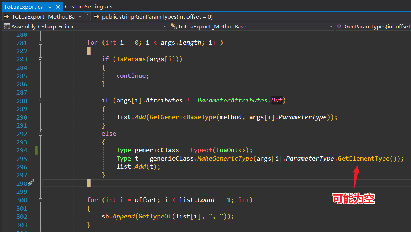Image resolution: width=411 pixels, height=232 pixels.
Task: Click the screwdriver quick actions icon at line 298
Action: (x=31, y=183)
